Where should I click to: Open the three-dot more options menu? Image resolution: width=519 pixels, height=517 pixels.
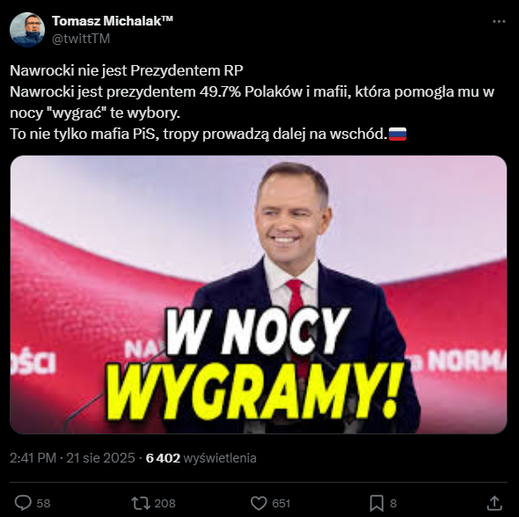499,21
